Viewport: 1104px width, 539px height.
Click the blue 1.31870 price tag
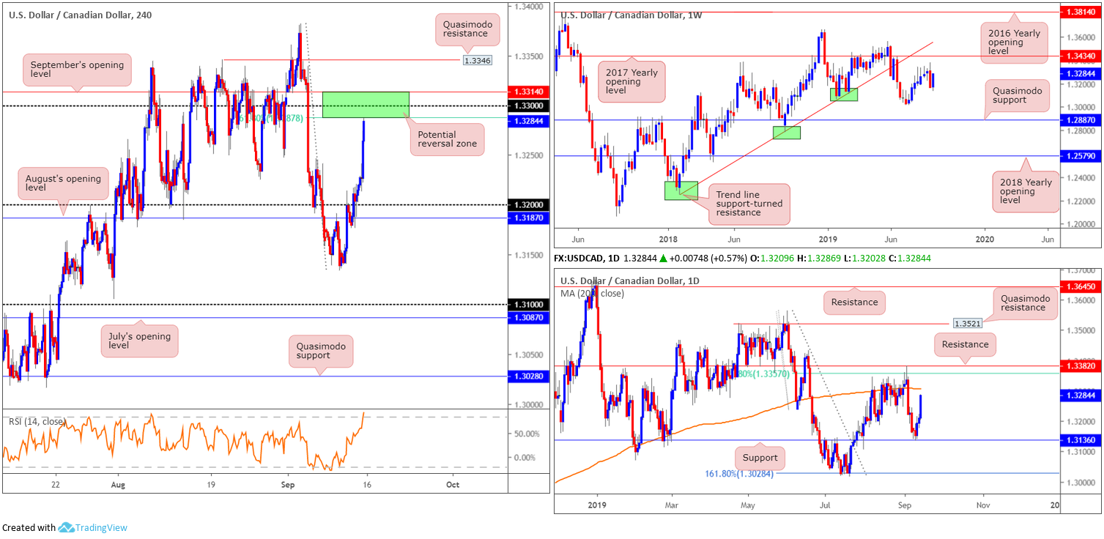pos(529,218)
